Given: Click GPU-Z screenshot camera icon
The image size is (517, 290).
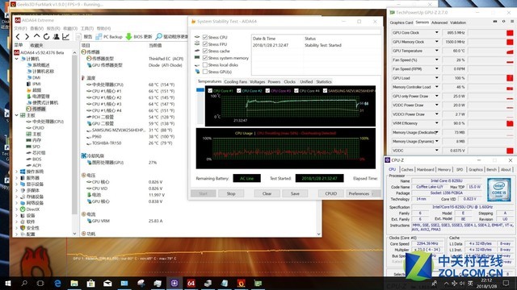Looking at the screenshot, I should point(495,22).
